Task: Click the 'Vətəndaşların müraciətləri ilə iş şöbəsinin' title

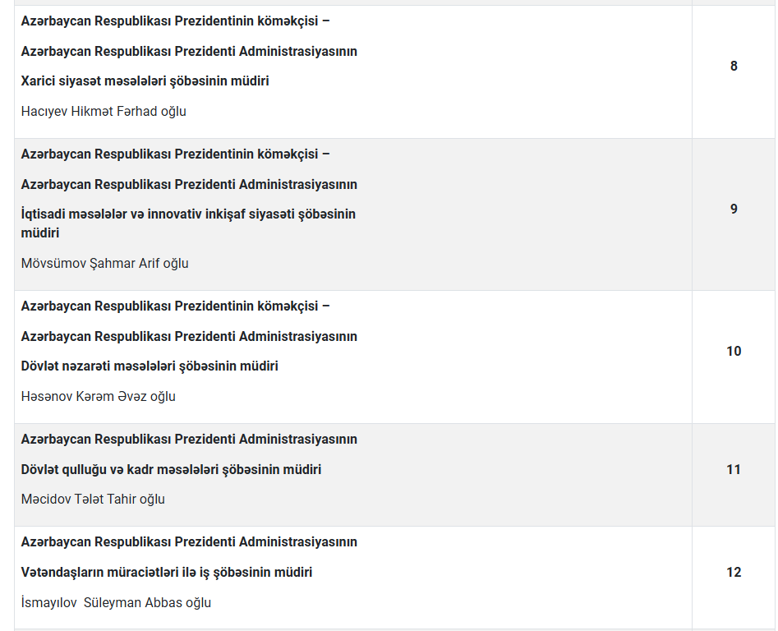Action: pos(167,572)
